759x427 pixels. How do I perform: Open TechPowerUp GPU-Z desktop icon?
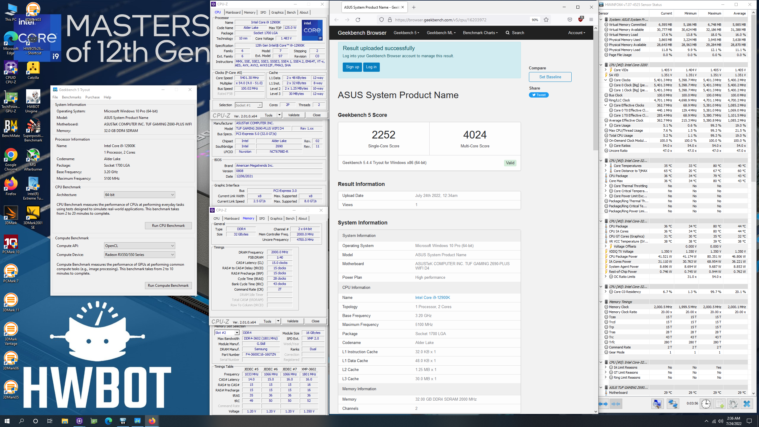pos(11,102)
